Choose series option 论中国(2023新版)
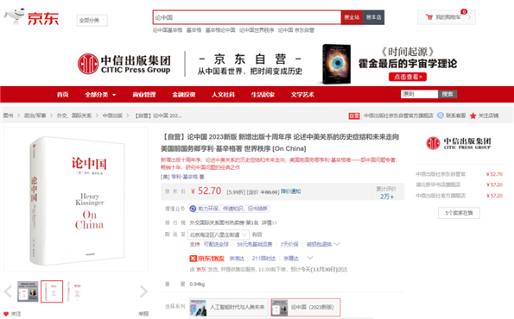Viewport: 514px width, 319px height. pos(306,307)
